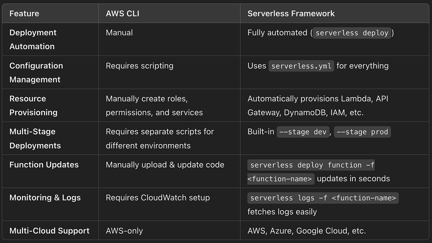
Task: Click the Serverless Framework column header
Action: (291, 13)
